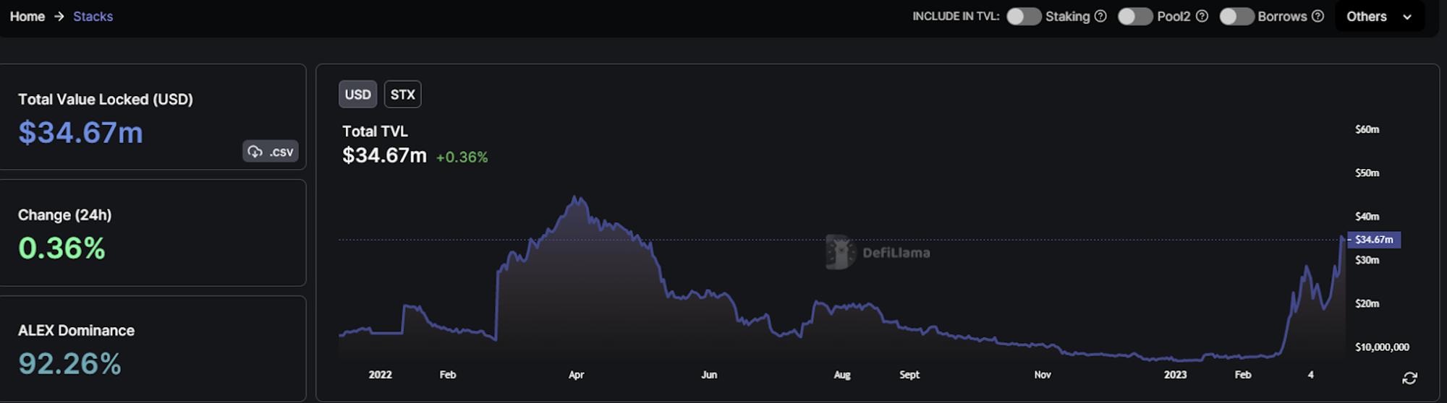The height and width of the screenshot is (403, 1447).
Task: Click the Staking help question-mark icon
Action: (1100, 16)
